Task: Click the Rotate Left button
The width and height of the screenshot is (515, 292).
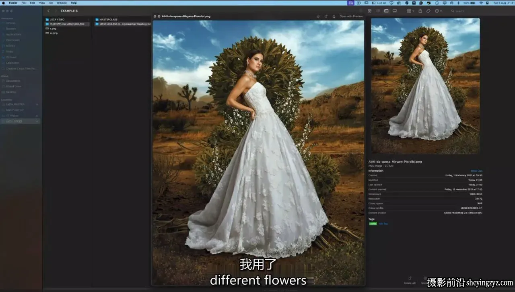Action: [410, 280]
